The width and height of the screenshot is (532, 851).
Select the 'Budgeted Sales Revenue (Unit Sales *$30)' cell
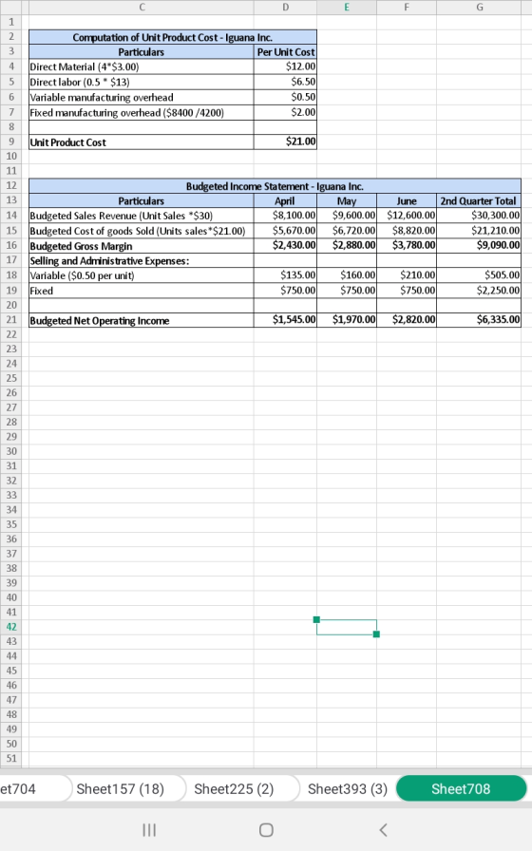(142, 216)
